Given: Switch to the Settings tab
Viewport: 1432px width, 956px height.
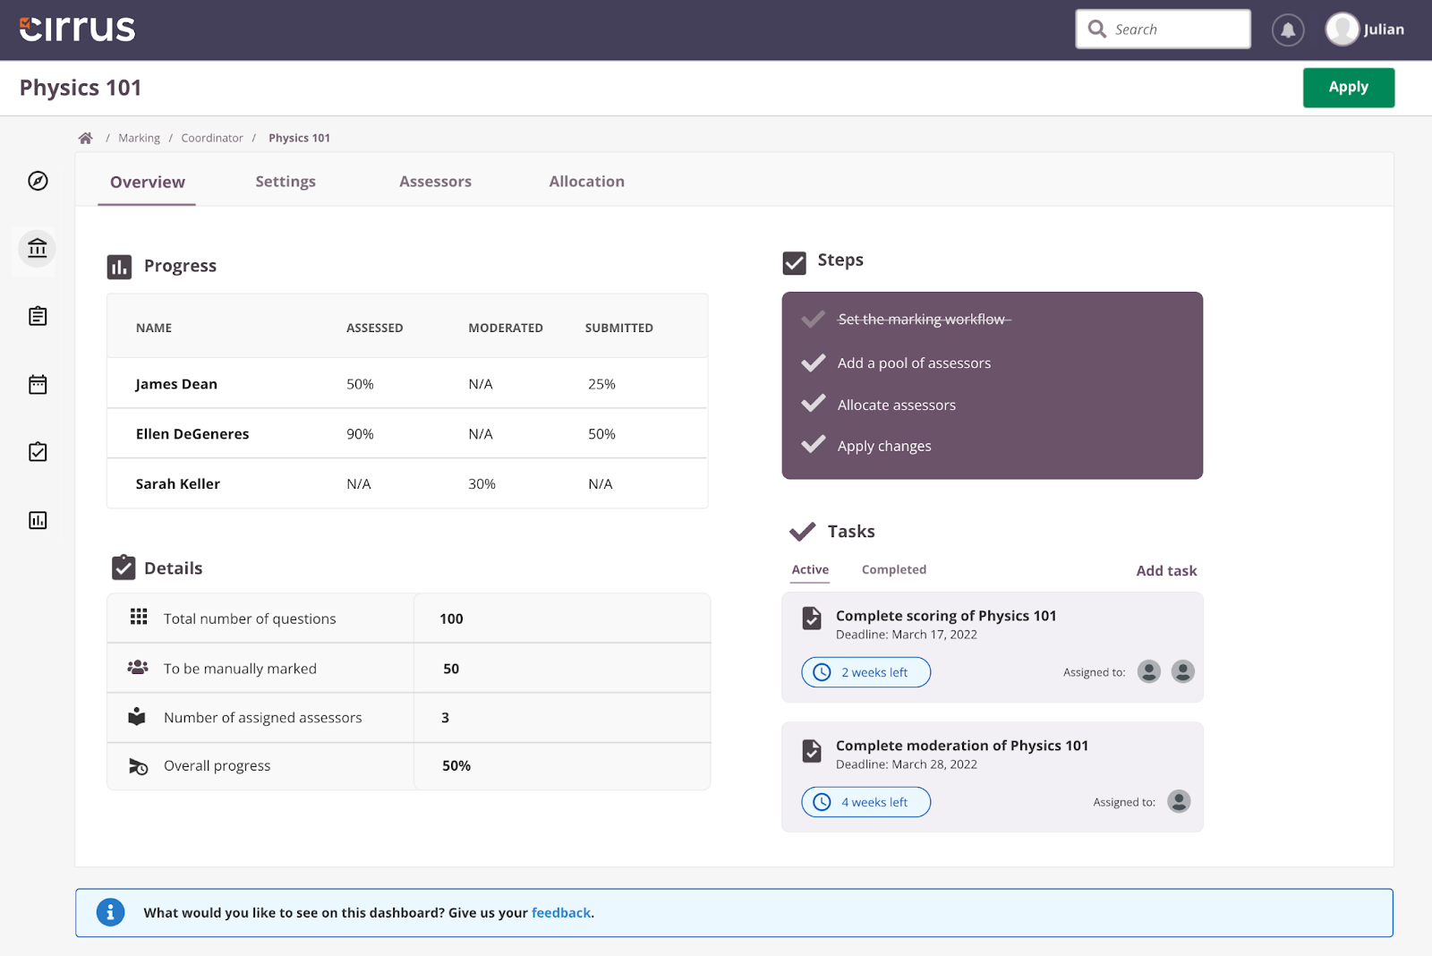Looking at the screenshot, I should pos(286,182).
